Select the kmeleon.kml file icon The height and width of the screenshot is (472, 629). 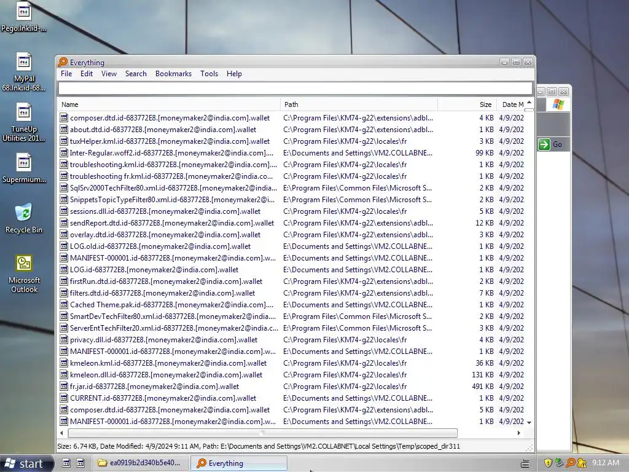[x=64, y=363]
